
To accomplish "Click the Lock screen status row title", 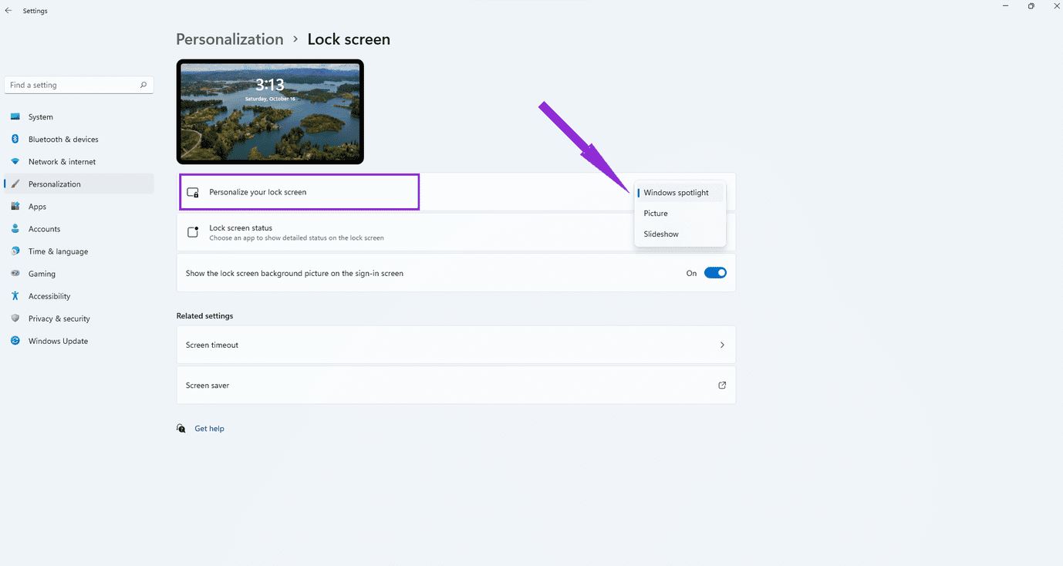I will click(x=241, y=228).
